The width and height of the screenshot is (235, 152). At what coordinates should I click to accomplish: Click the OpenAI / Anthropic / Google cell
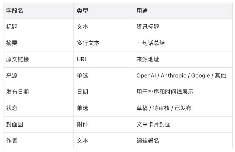(183, 76)
